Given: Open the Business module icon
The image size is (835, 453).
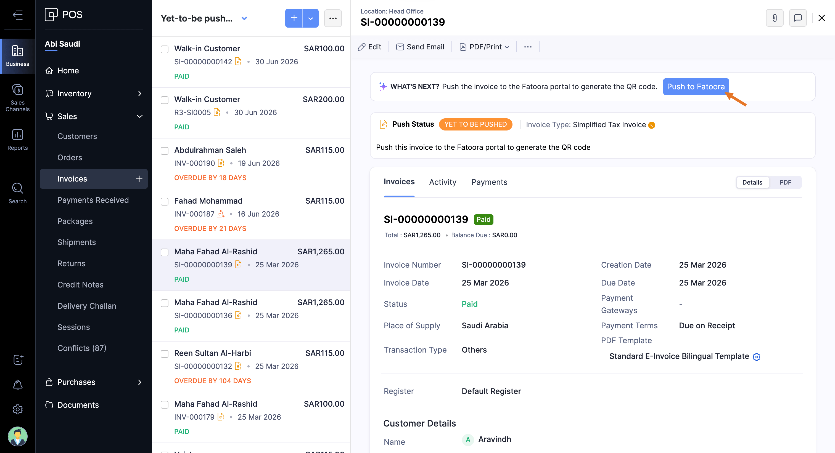Looking at the screenshot, I should (17, 56).
